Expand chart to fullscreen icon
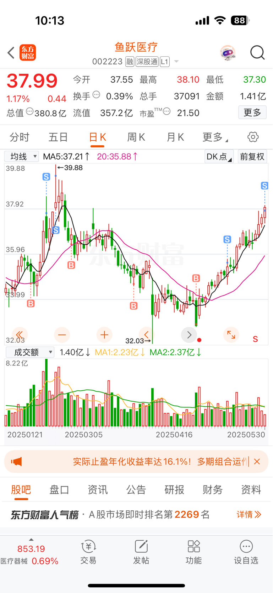 click(x=231, y=335)
